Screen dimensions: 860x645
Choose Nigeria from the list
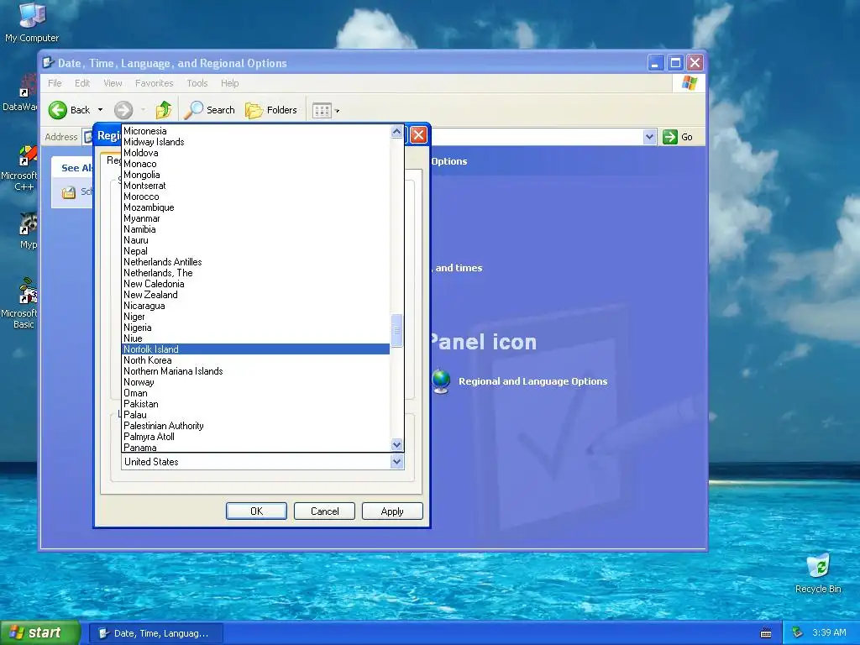(255, 328)
